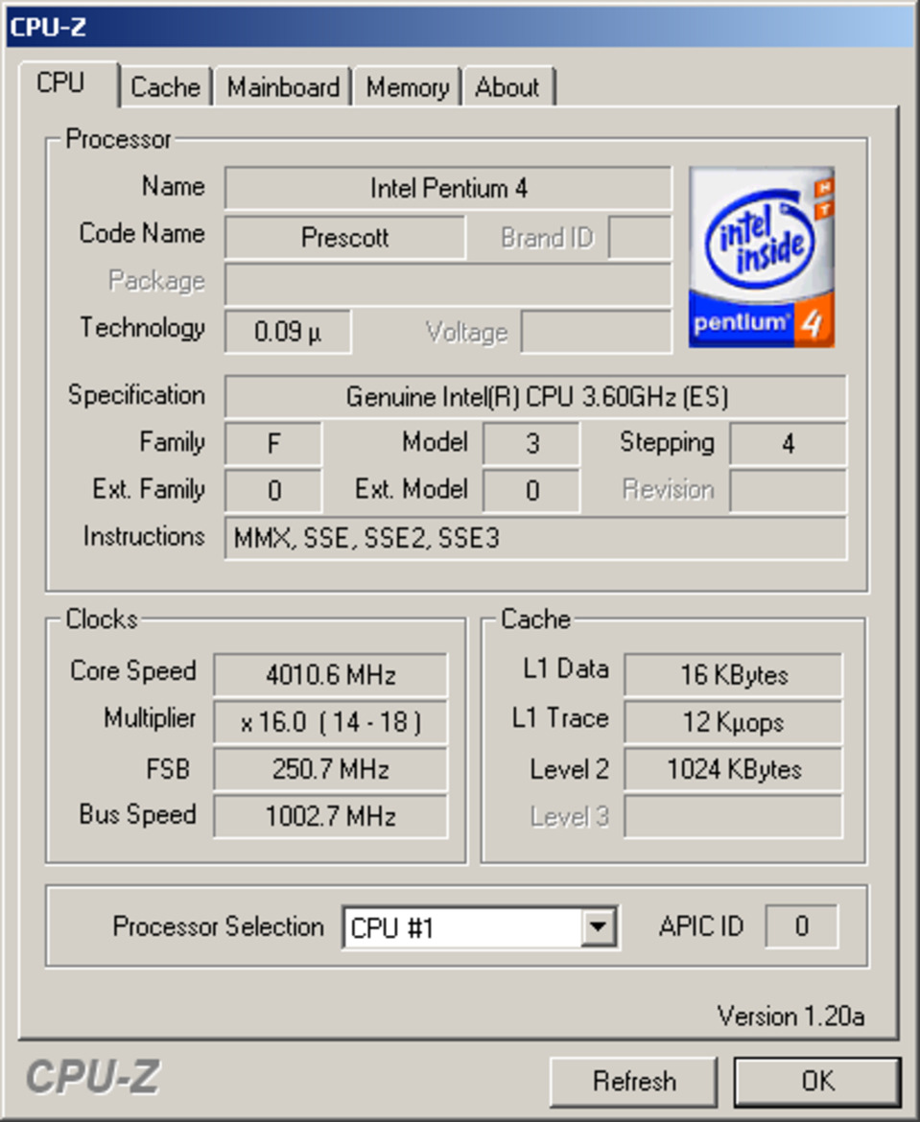Click the CPU-Z window title bar
920x1122 pixels.
[x=461, y=27]
